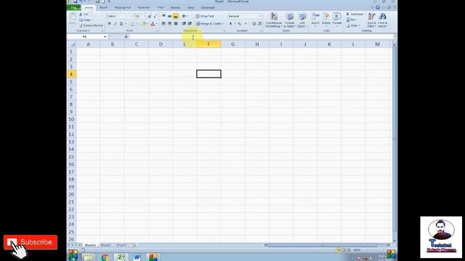Click the Borders icon
This screenshot has width=465, height=261.
coord(132,24)
